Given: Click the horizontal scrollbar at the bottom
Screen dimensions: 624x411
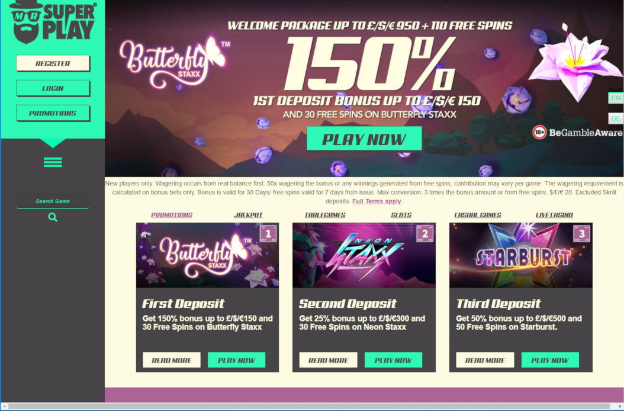Looking at the screenshot, I should click(x=312, y=407).
